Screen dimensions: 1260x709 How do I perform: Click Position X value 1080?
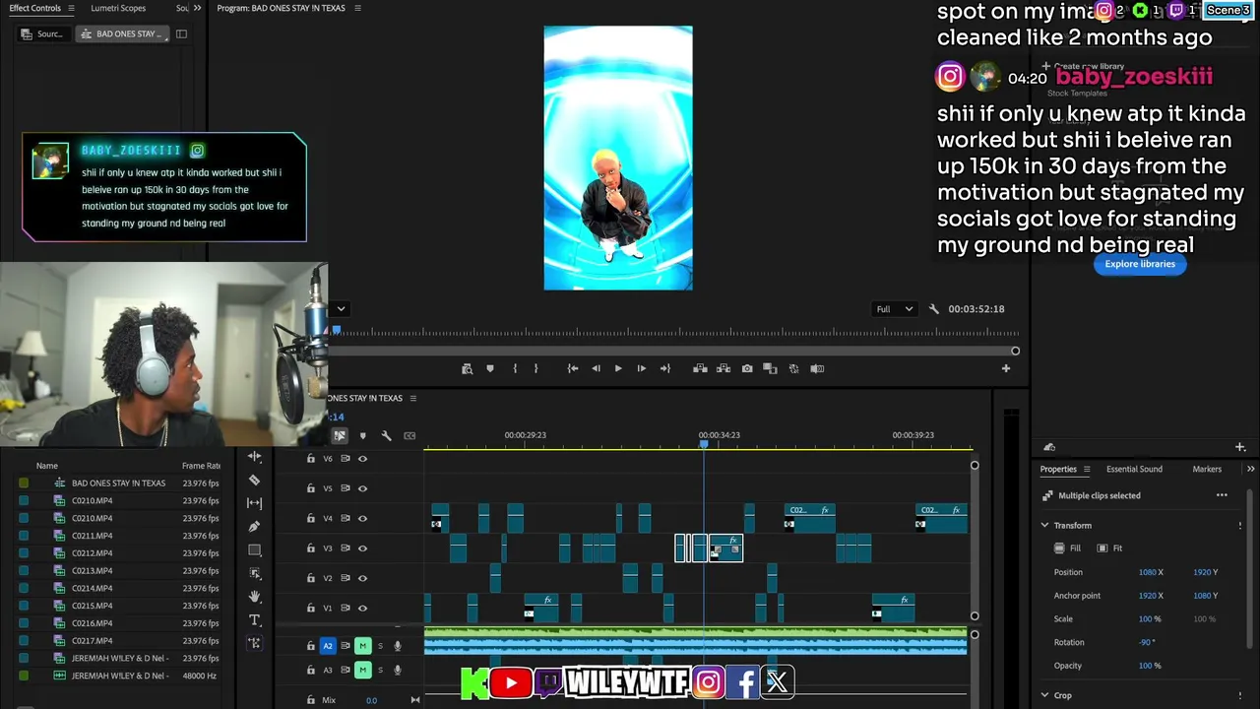coord(1147,572)
